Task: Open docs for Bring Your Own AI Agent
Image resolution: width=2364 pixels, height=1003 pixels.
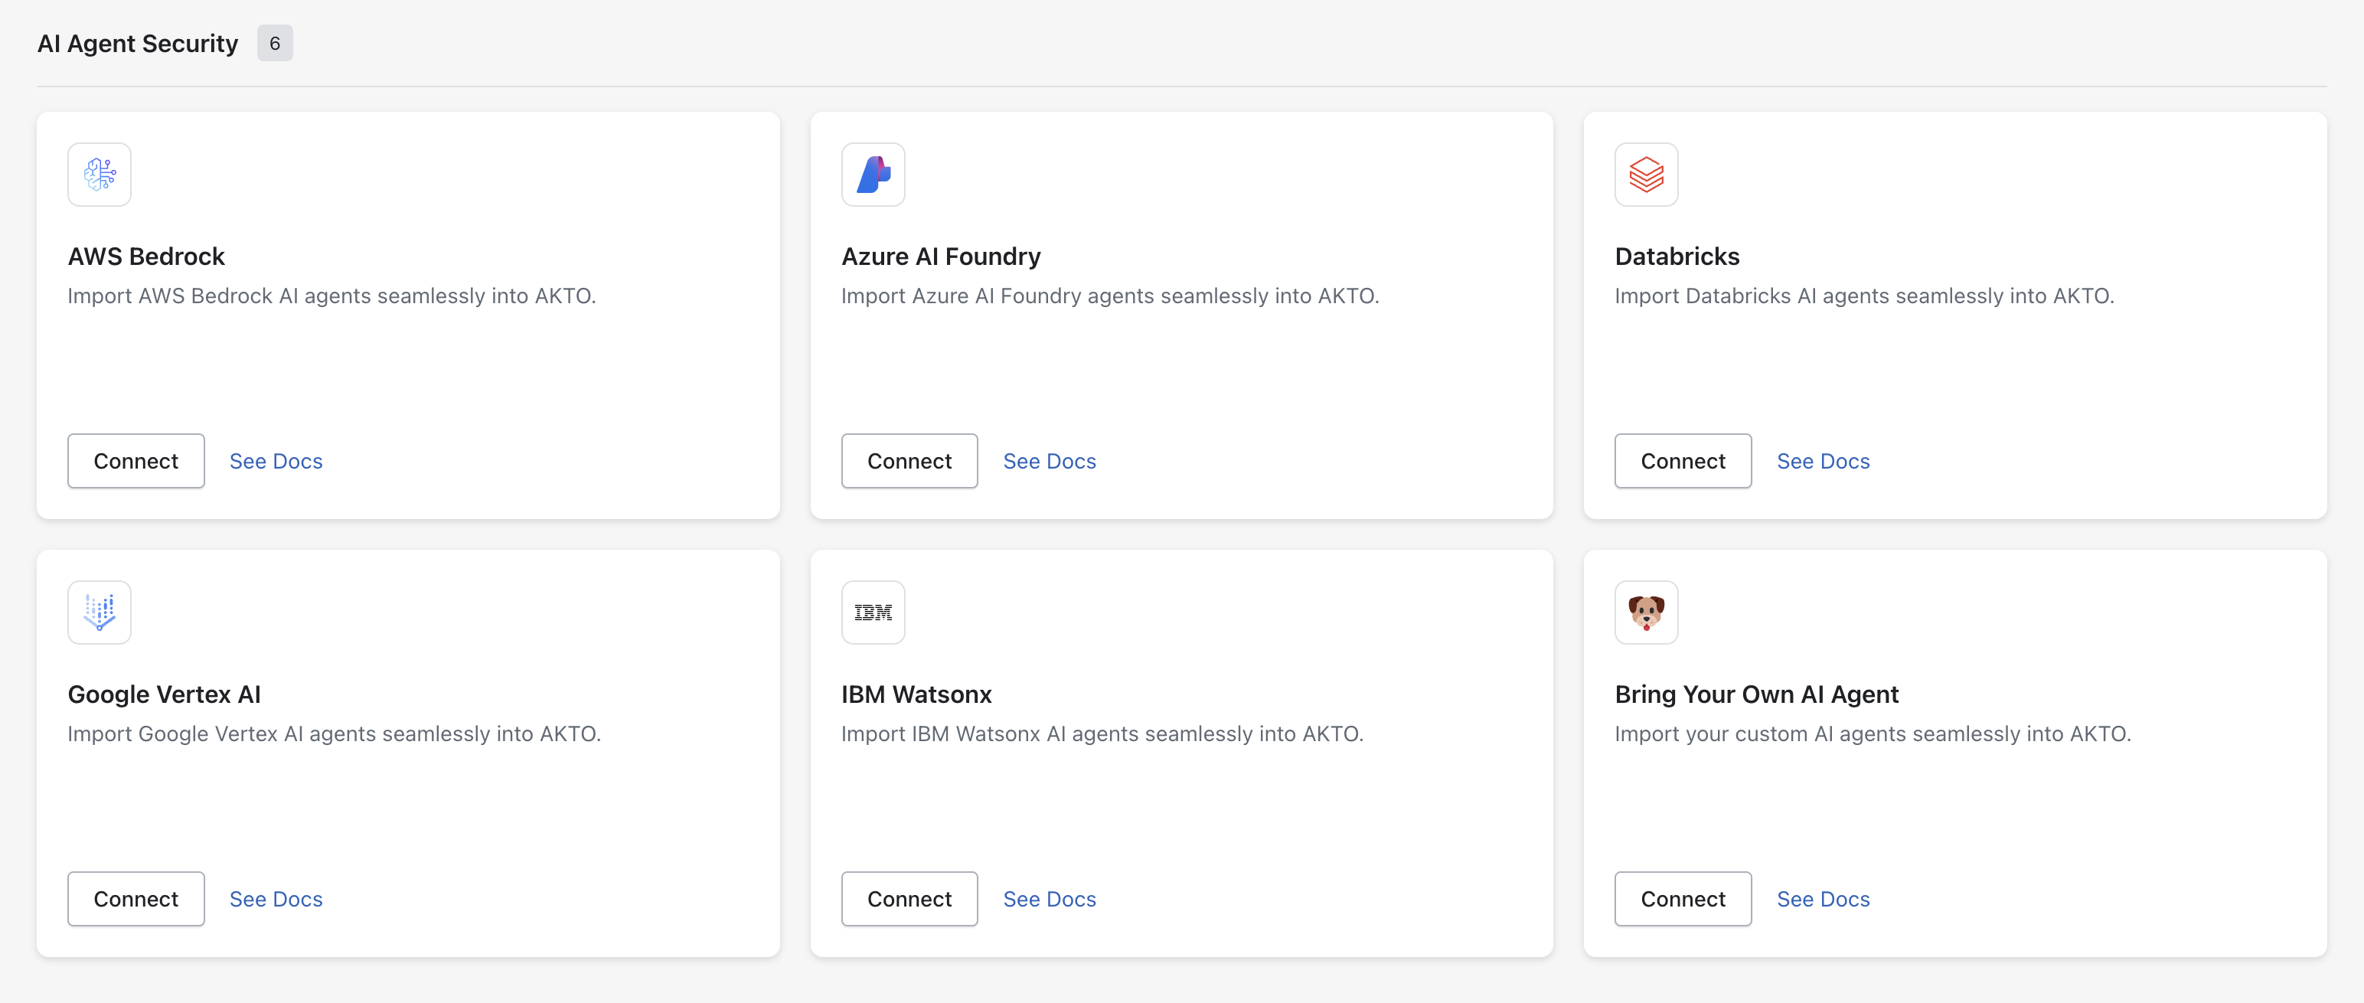Action: coord(1823,898)
